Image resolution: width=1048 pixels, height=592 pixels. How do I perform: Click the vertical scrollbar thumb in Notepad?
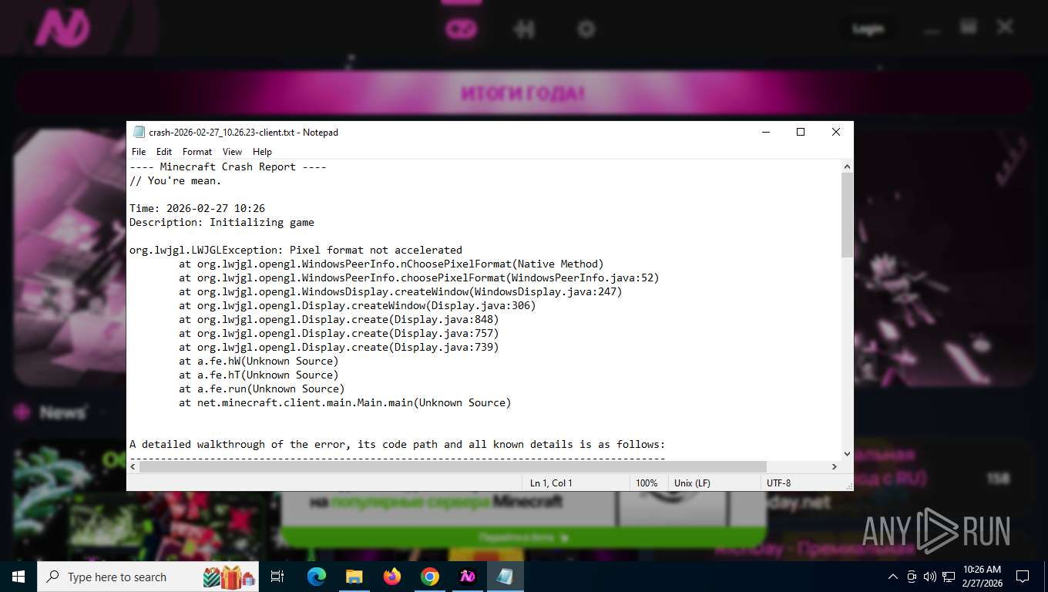pyautogui.click(x=847, y=215)
